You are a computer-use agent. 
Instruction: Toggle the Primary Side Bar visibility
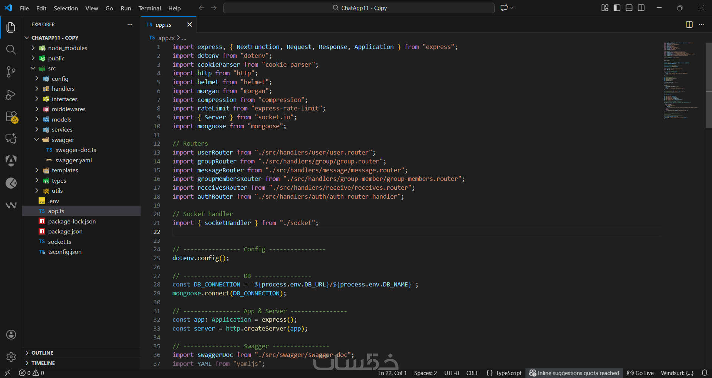(617, 8)
